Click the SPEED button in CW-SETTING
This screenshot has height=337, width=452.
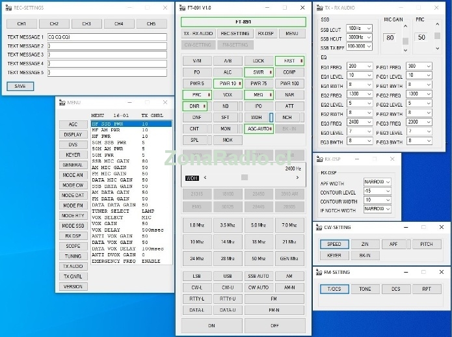pos(334,244)
